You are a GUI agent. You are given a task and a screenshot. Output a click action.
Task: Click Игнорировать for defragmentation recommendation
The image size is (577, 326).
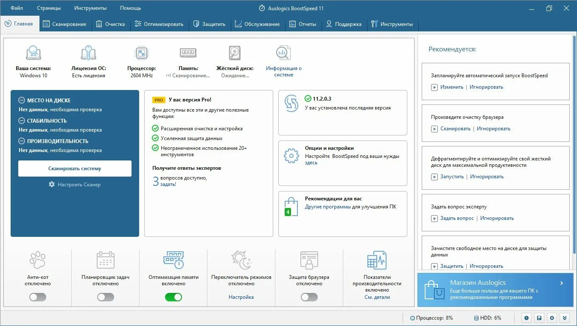point(487,177)
